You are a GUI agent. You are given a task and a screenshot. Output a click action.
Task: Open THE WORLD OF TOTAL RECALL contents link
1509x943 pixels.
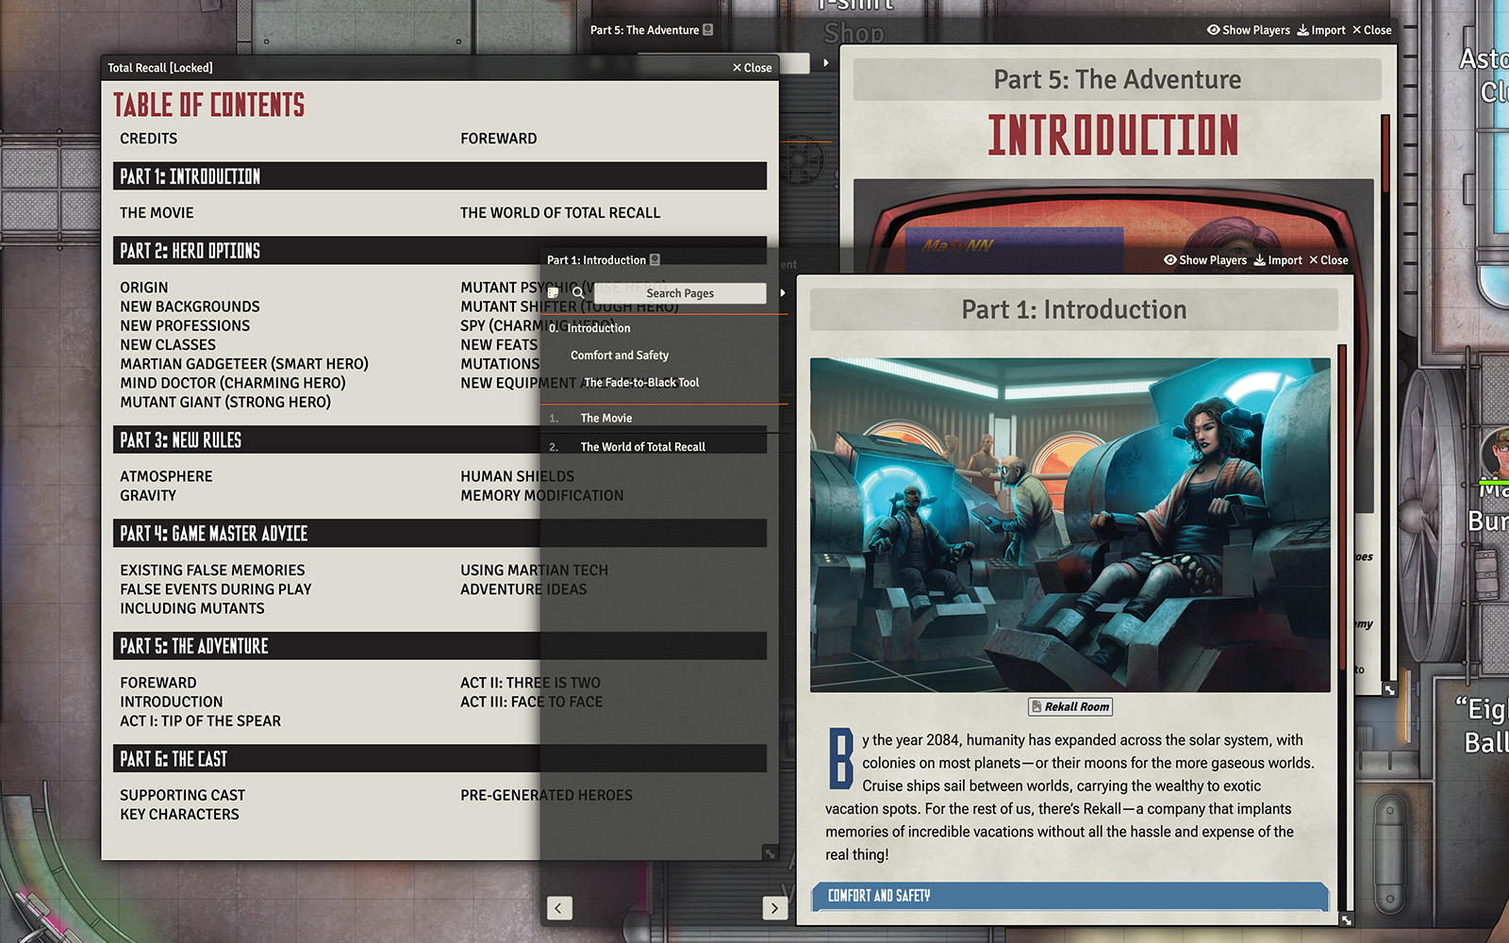pos(560,213)
